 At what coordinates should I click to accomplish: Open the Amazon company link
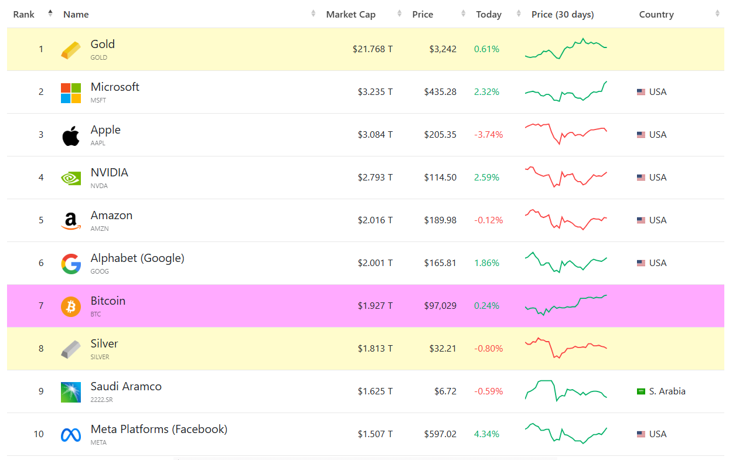(111, 215)
